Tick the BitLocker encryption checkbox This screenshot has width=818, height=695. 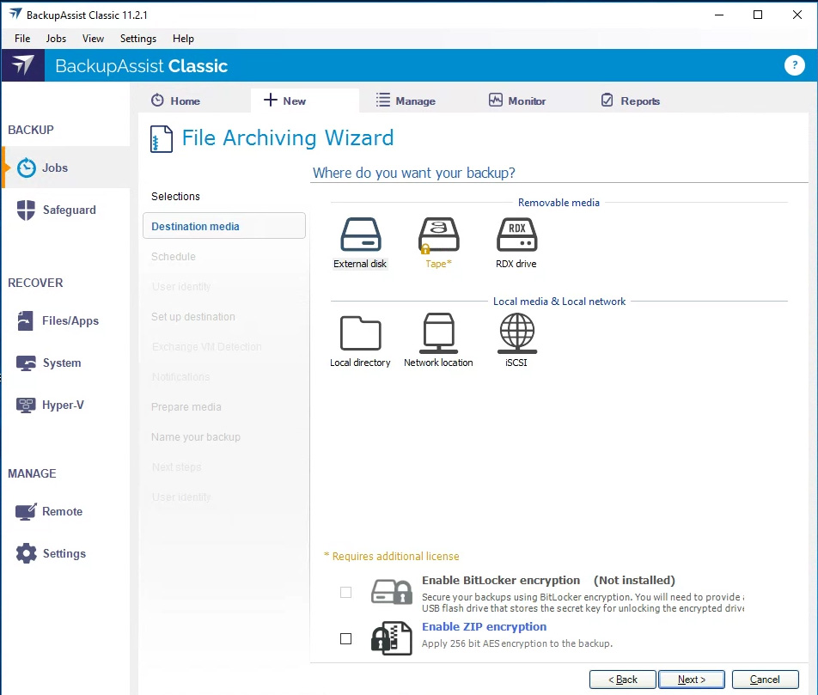[x=345, y=592]
